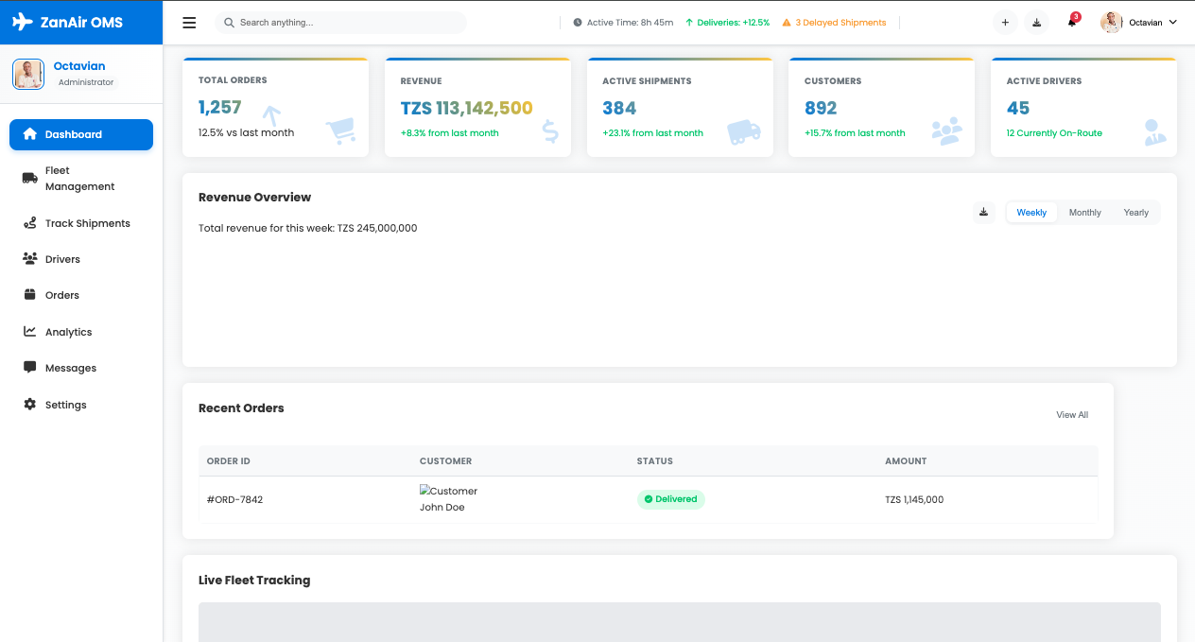Click TZS 113,142,500 revenue value
Image resolution: width=1195 pixels, height=642 pixels.
click(x=467, y=109)
